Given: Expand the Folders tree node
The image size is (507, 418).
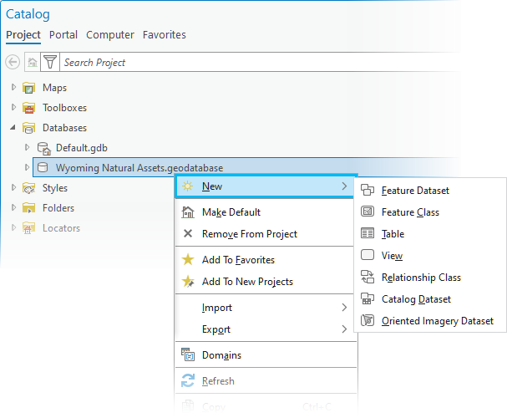Looking at the screenshot, I should pos(13,208).
